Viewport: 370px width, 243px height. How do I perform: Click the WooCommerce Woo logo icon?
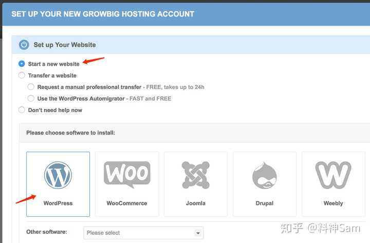127,175
